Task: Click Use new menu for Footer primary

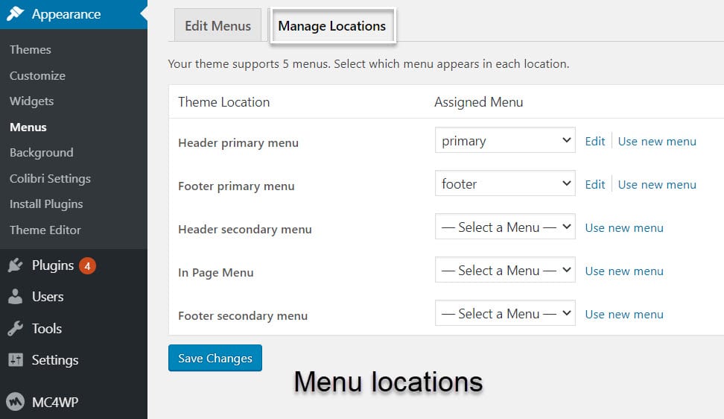Action: [x=657, y=185]
